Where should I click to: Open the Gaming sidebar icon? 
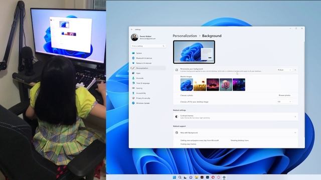[133, 88]
